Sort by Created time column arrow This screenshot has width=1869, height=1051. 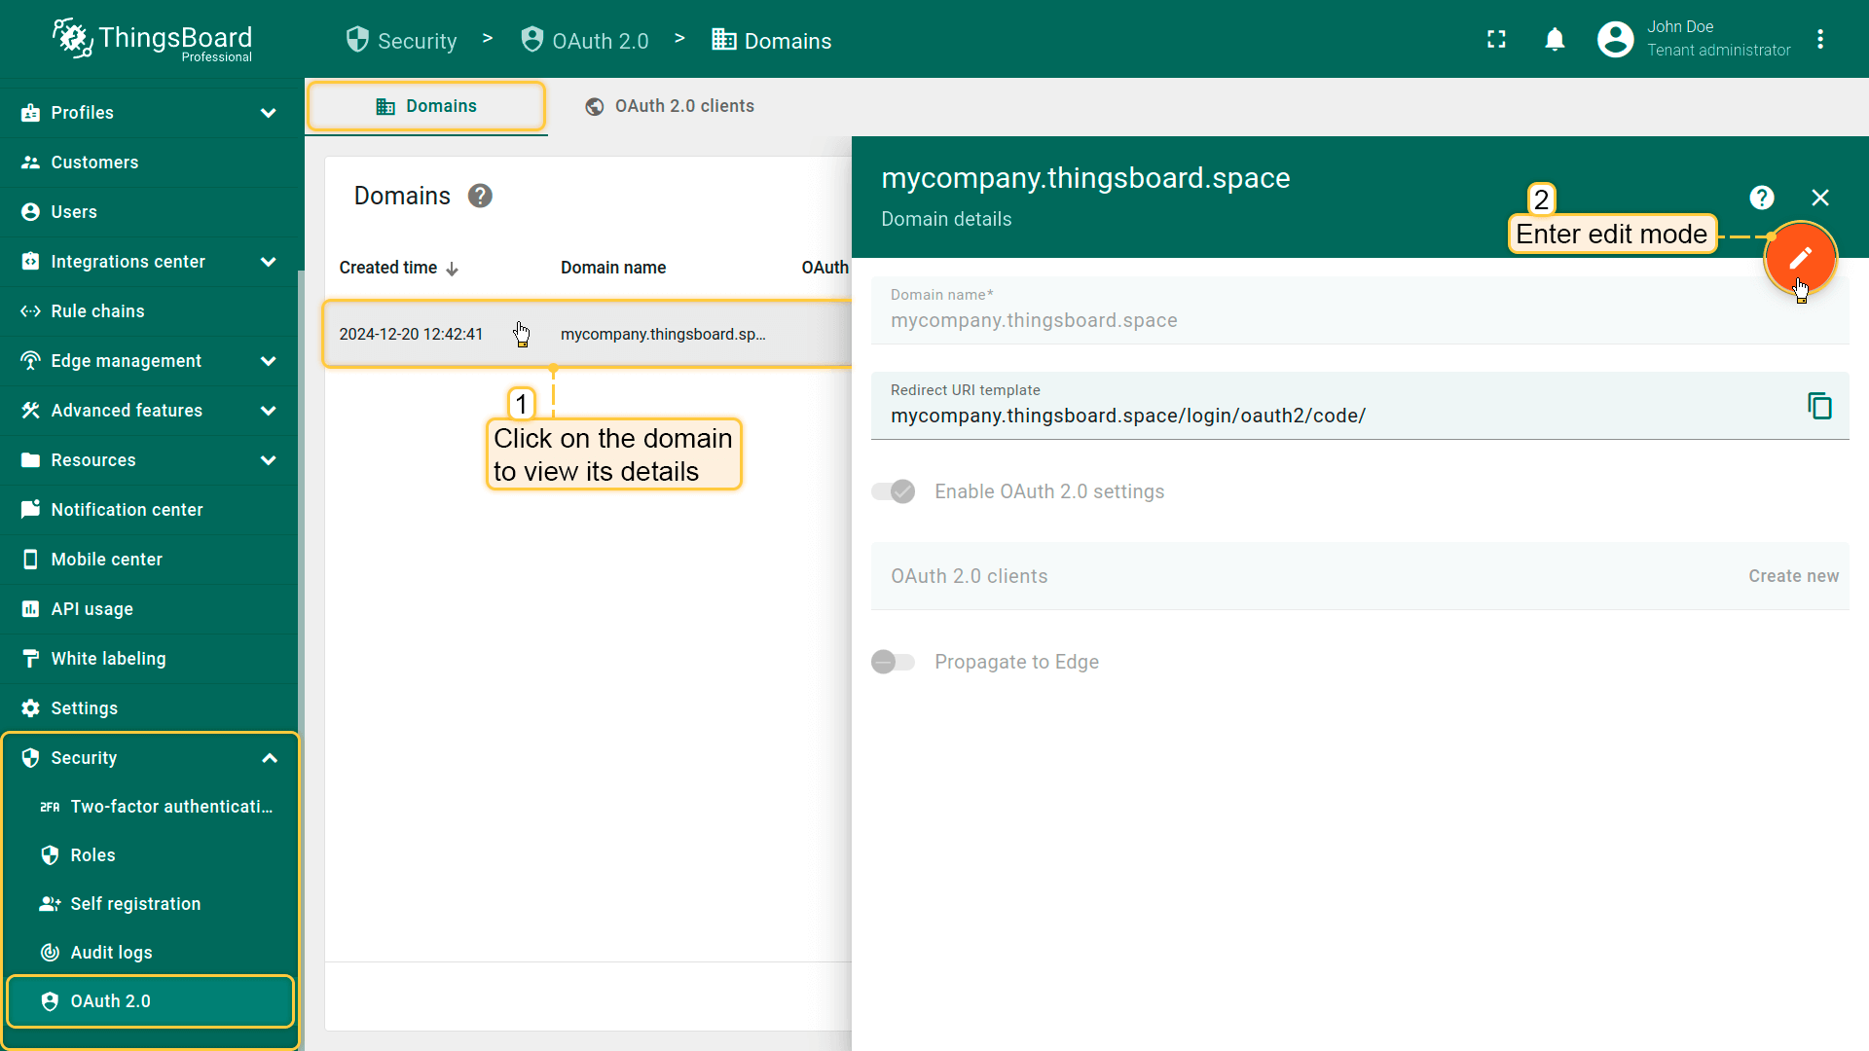(452, 269)
